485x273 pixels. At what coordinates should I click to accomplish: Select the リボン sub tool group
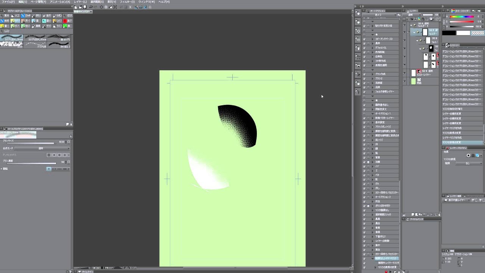click(x=57, y=16)
